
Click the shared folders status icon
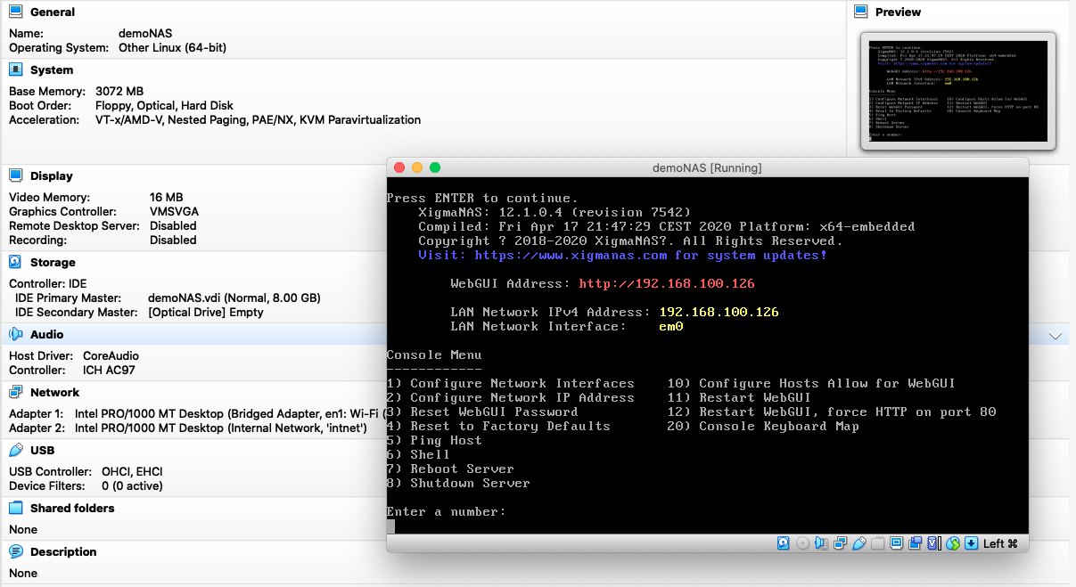pyautogui.click(x=877, y=543)
